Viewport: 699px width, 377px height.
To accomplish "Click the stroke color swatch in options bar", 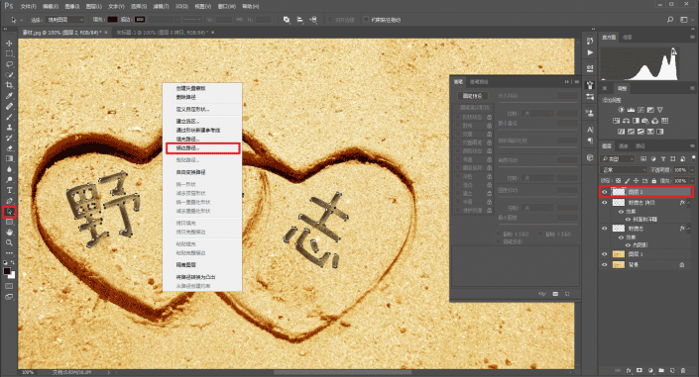I will [140, 20].
